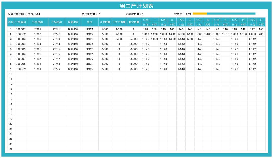Select the 产品名称 column header
The height and width of the screenshot is (158, 273).
[57, 22]
